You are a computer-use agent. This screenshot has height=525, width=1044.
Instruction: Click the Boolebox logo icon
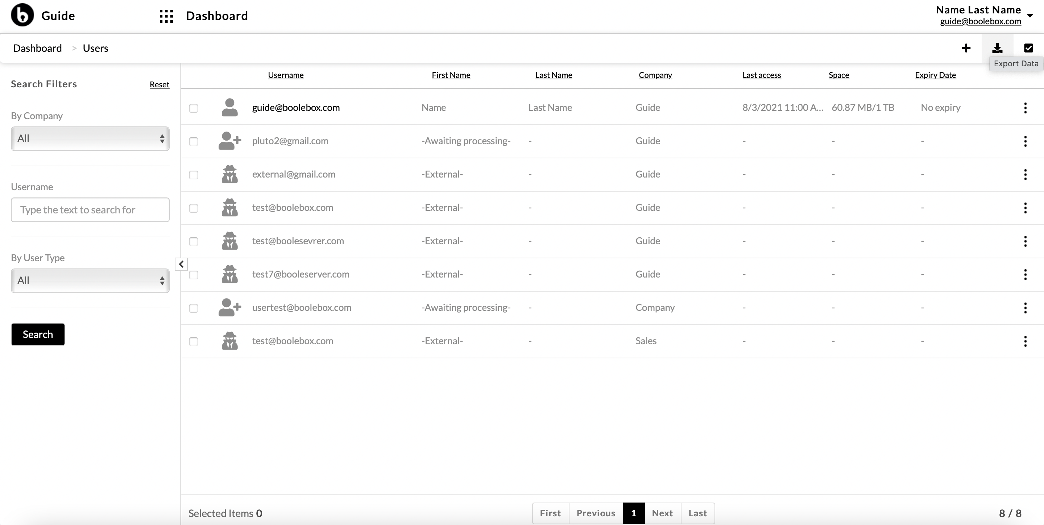click(x=22, y=15)
